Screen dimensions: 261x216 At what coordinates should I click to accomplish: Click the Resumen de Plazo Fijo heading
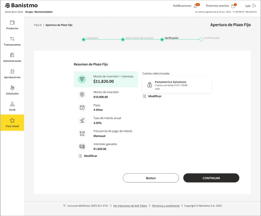pos(91,64)
